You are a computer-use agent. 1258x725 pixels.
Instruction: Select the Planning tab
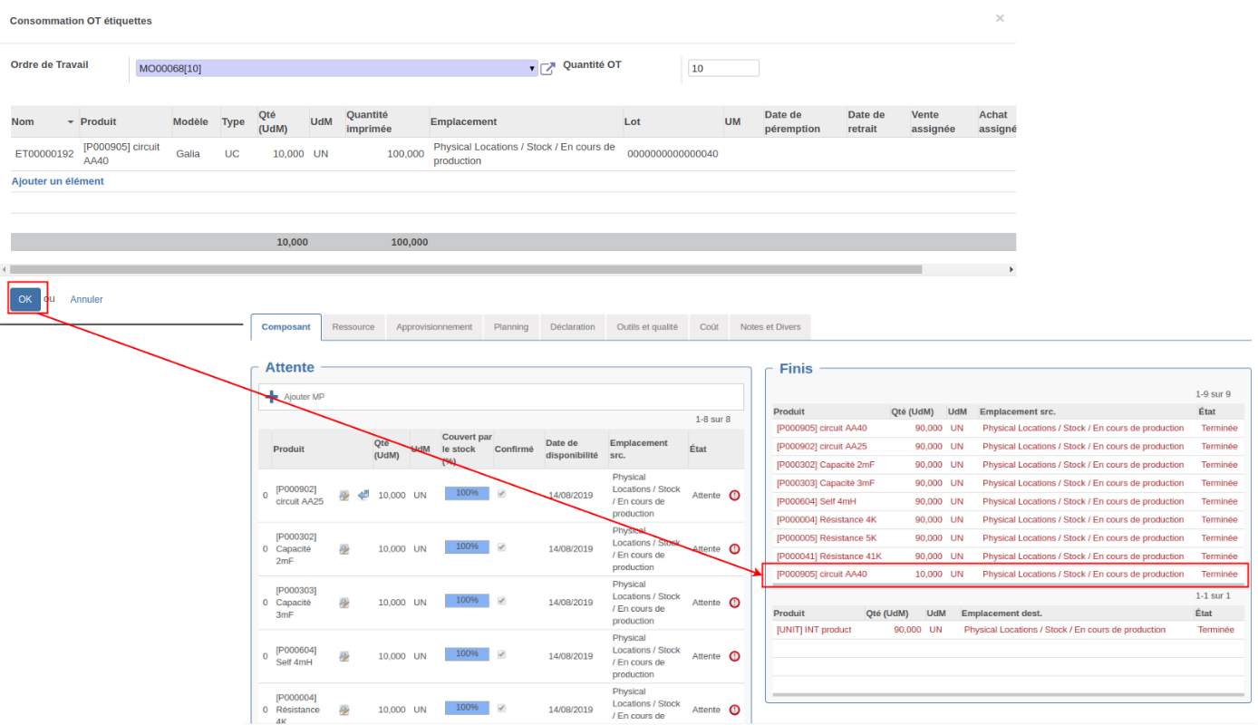[x=511, y=327]
